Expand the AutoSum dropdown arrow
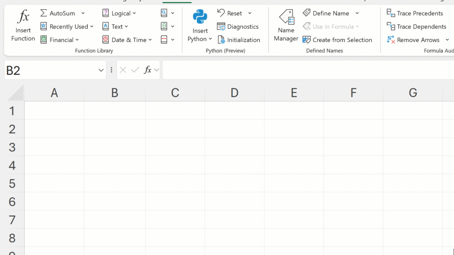 [83, 13]
